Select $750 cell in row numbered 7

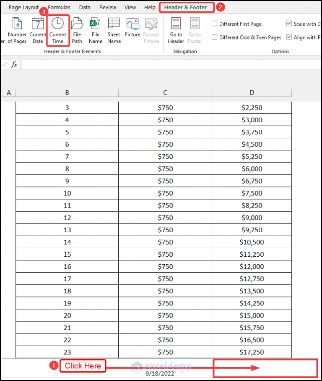165,157
